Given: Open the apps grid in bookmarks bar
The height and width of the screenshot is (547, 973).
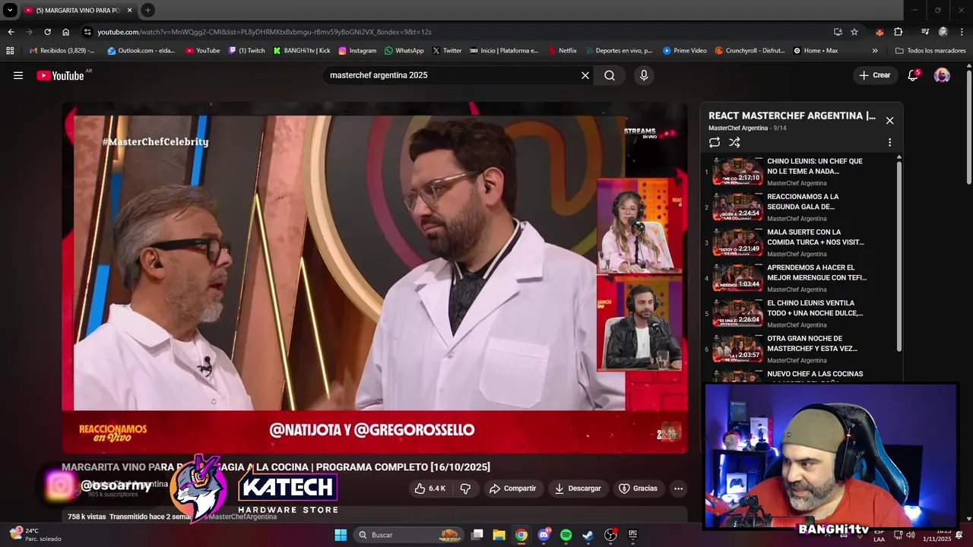Looking at the screenshot, I should (10, 51).
